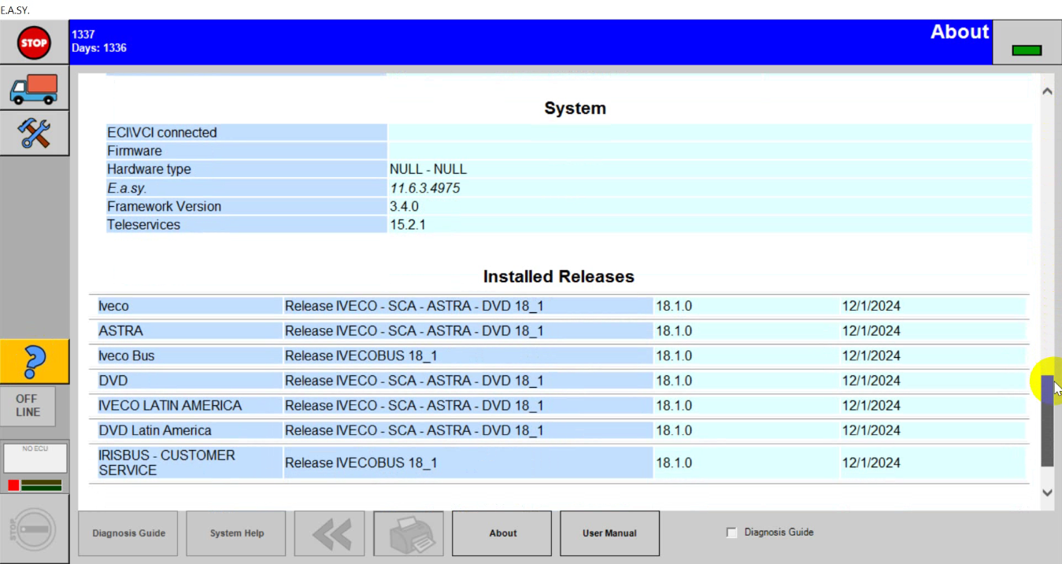
Task: Click the Hardware type value NULL - NULL
Action: (x=428, y=169)
